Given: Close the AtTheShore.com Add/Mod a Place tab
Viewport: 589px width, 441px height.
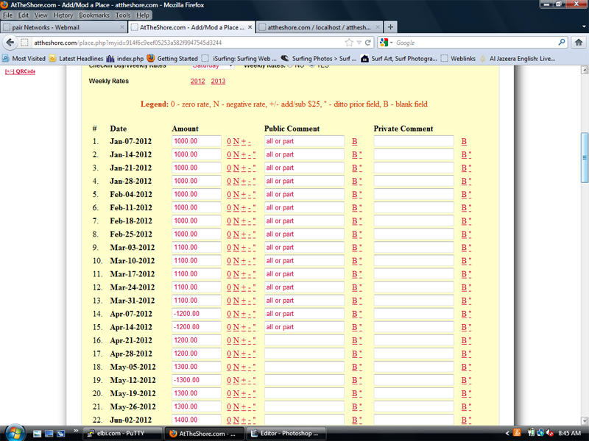Looking at the screenshot, I should 250,27.
